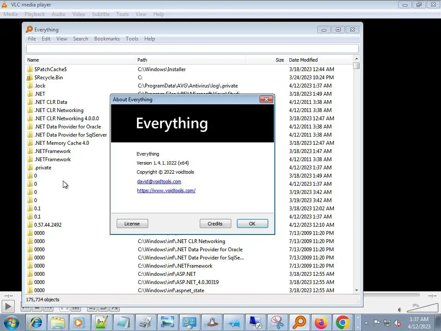Open the Snipping Tool taskbar icon
441x331 pixels.
point(277,322)
